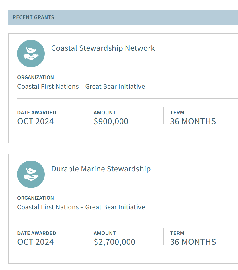
Task: Click 36 MONTHS term in Durable Marine Stewardship card
Action: [x=193, y=242]
